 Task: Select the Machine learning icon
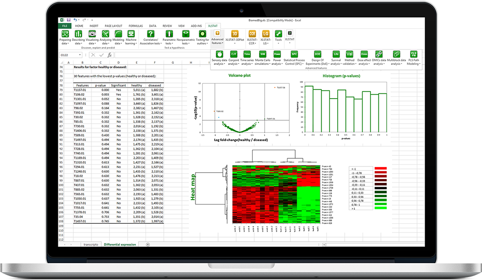(130, 34)
